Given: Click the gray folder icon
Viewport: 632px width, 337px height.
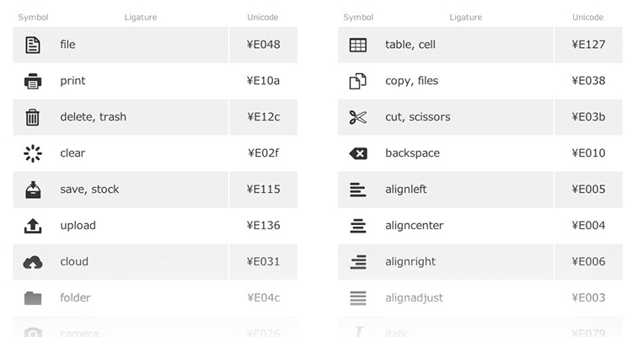Looking at the screenshot, I should coord(33,298).
